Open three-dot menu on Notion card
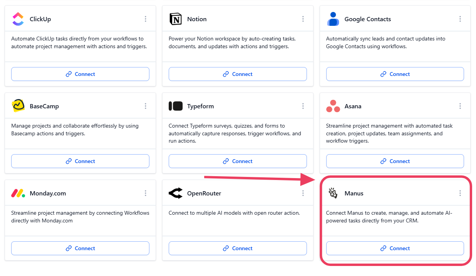476x276 pixels. tap(303, 19)
